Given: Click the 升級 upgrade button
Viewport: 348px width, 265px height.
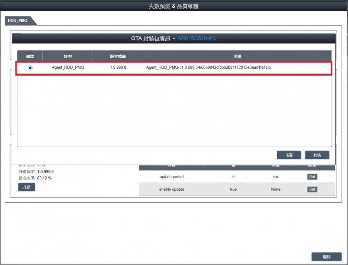Looking at the screenshot, I should pyautogui.click(x=27, y=187).
